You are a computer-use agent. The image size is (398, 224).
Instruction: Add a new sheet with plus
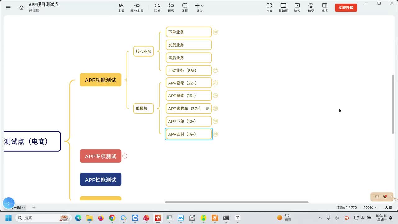click(34, 208)
